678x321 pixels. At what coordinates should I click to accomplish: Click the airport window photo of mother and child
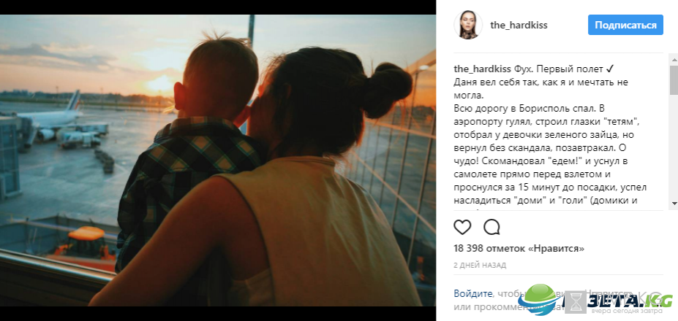point(218,160)
